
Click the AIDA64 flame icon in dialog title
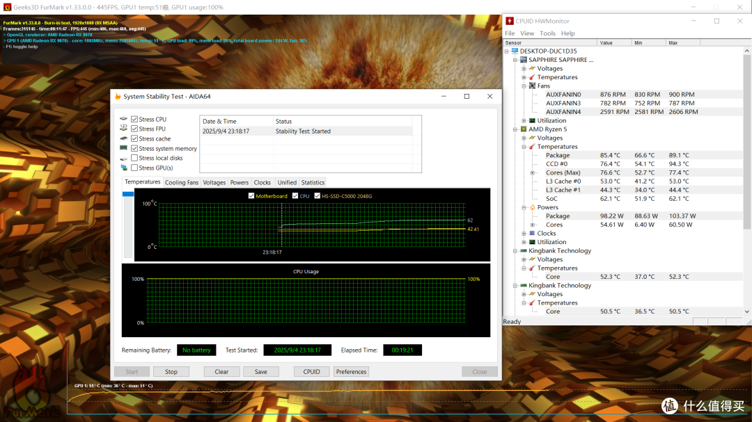118,96
